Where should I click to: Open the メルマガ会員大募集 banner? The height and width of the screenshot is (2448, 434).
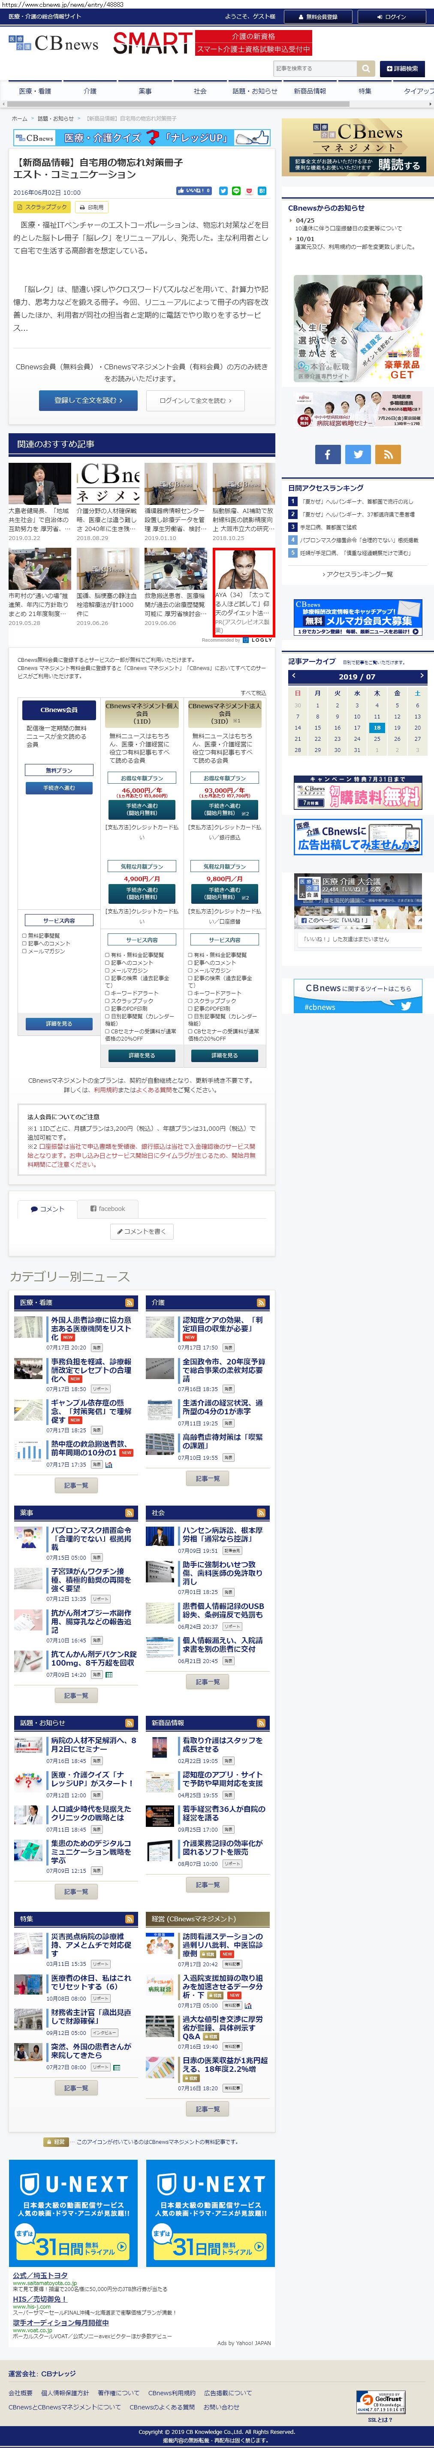(x=358, y=617)
